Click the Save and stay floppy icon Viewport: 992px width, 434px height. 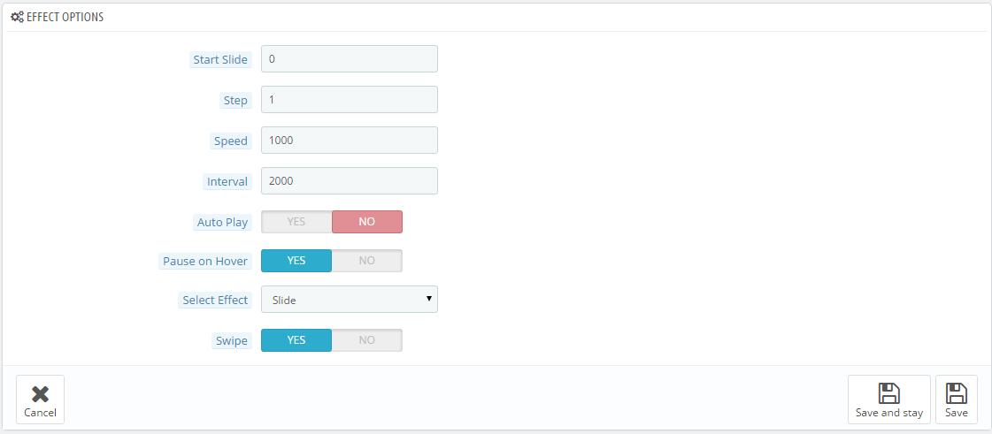888,393
